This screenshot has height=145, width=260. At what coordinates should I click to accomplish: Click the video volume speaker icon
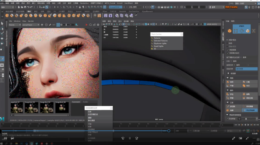coord(5,138)
